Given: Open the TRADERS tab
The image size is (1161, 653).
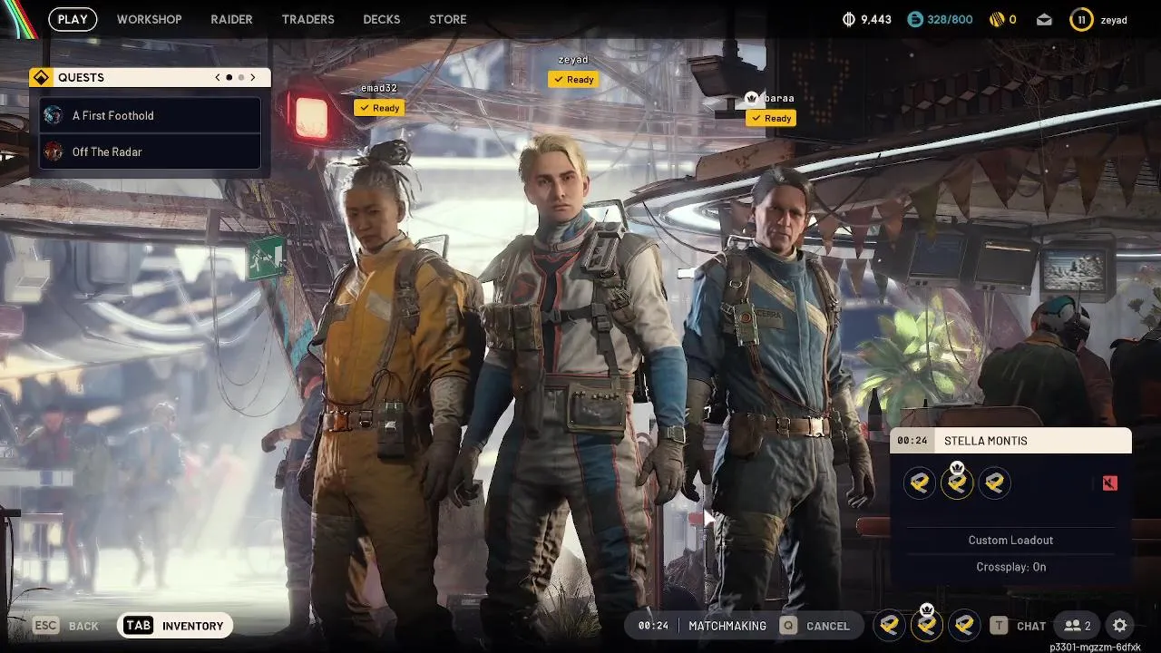Looking at the screenshot, I should pos(307,19).
